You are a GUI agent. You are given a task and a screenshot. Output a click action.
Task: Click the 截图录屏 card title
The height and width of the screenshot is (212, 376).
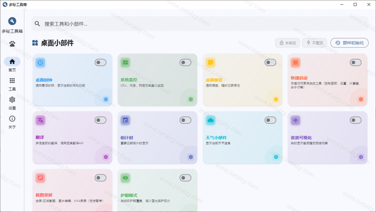click(44, 195)
